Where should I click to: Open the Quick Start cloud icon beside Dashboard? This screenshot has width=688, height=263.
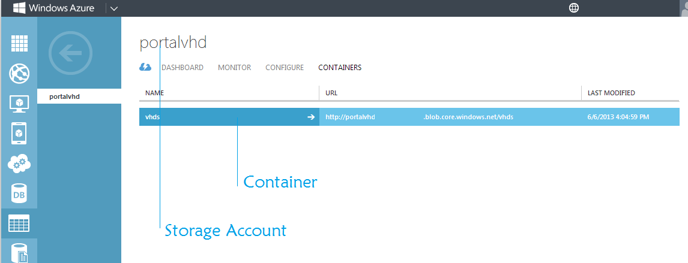point(145,68)
